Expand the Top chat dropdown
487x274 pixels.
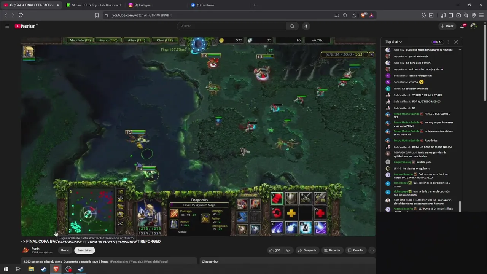point(394,42)
